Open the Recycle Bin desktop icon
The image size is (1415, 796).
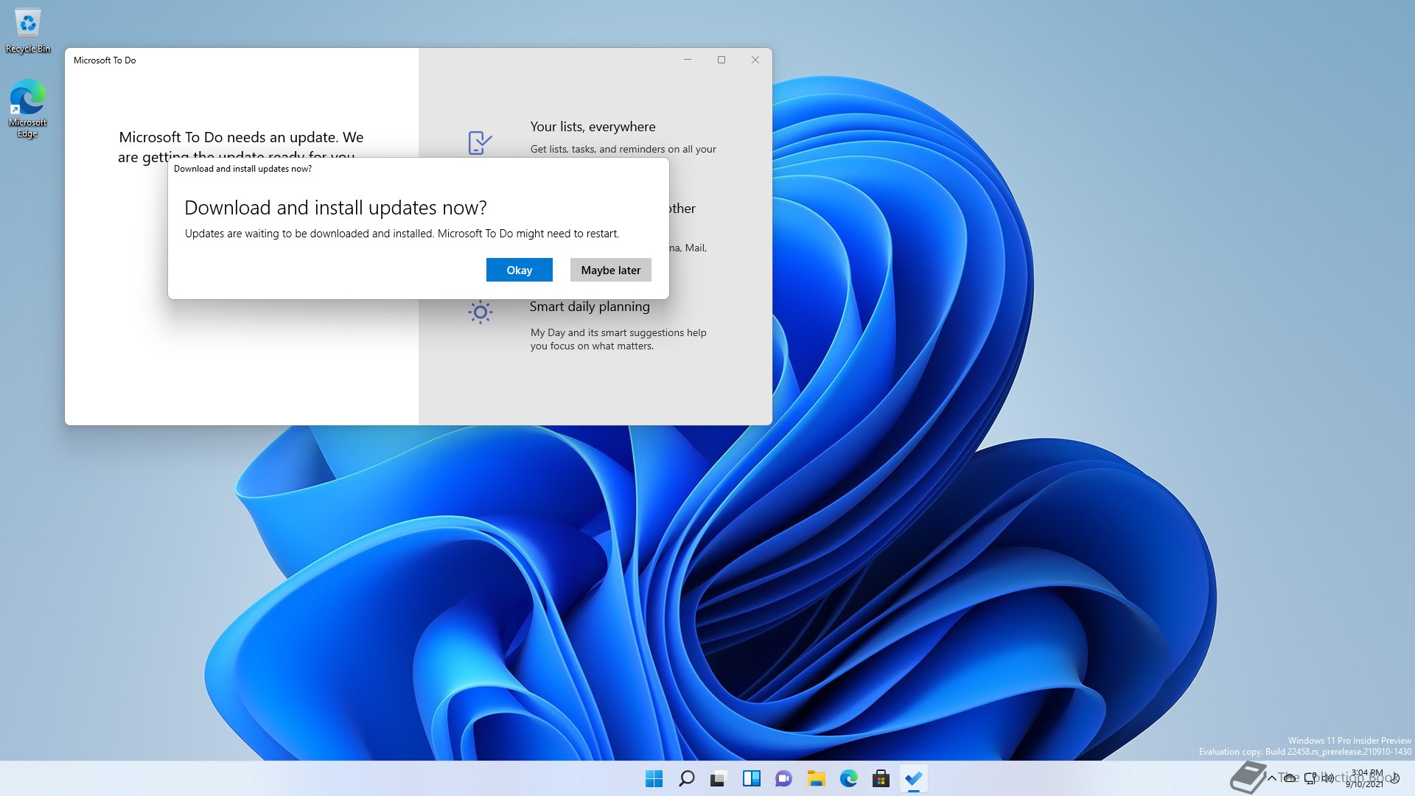coord(28,31)
